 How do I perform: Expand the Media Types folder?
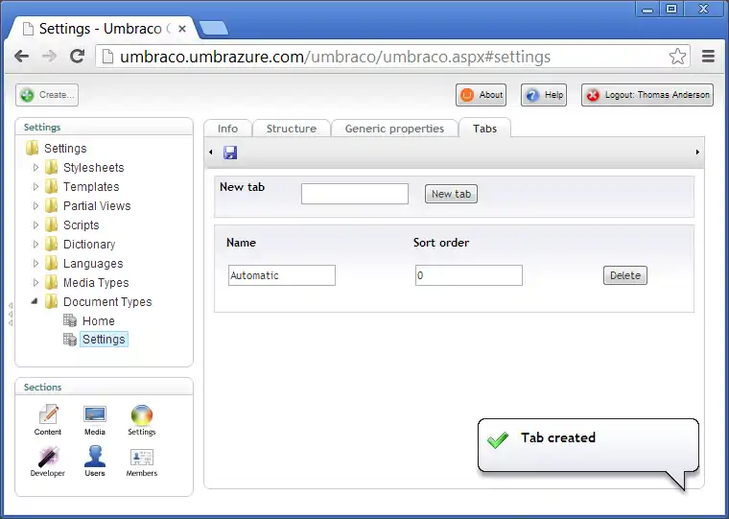(35, 282)
